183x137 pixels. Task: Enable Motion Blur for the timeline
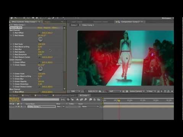coord(85,100)
